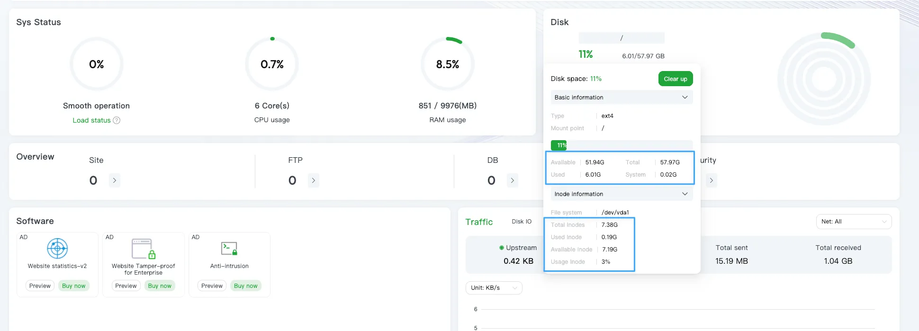Preview the Anti-intrusion plugin
This screenshot has width=919, height=331.
click(x=212, y=286)
